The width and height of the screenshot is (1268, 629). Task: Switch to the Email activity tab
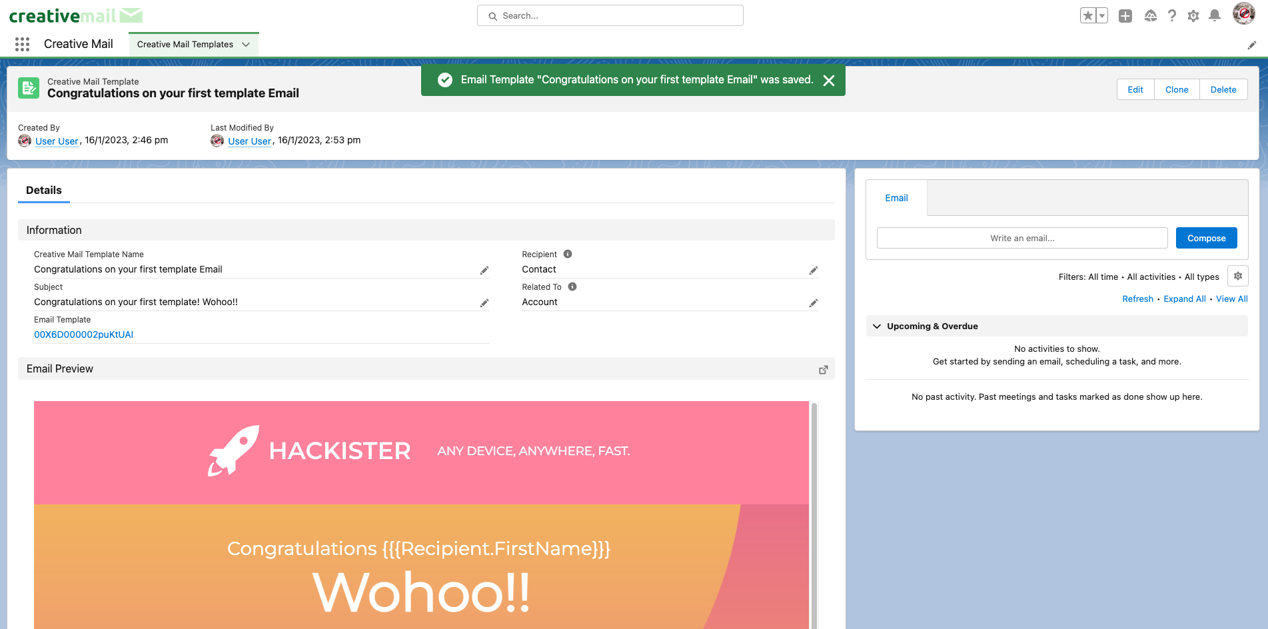coord(896,198)
